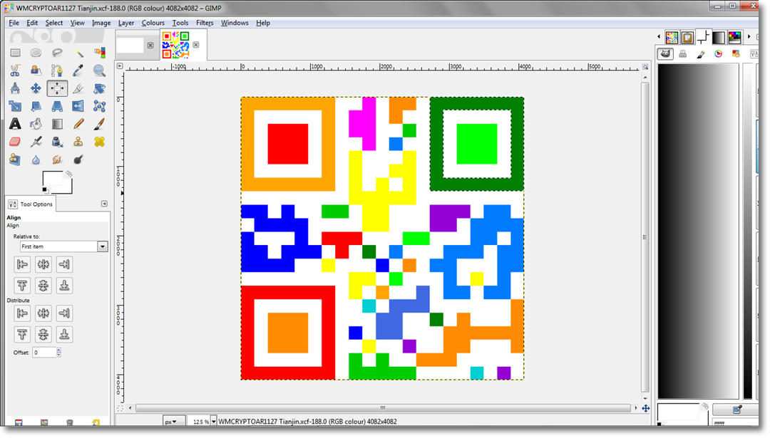Select the Pencil tool
770x438 pixels.
[78, 124]
